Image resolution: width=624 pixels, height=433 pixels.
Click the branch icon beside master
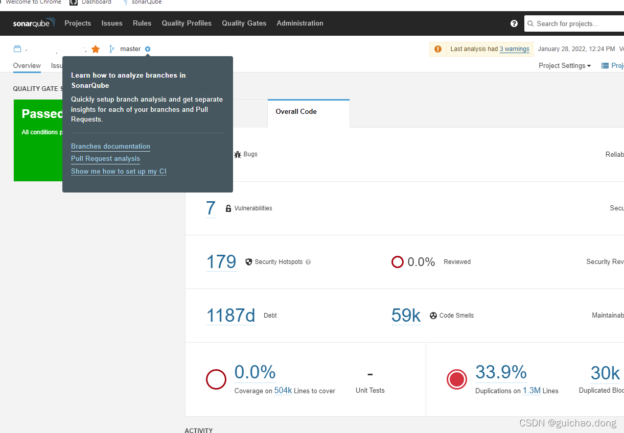[x=111, y=49]
